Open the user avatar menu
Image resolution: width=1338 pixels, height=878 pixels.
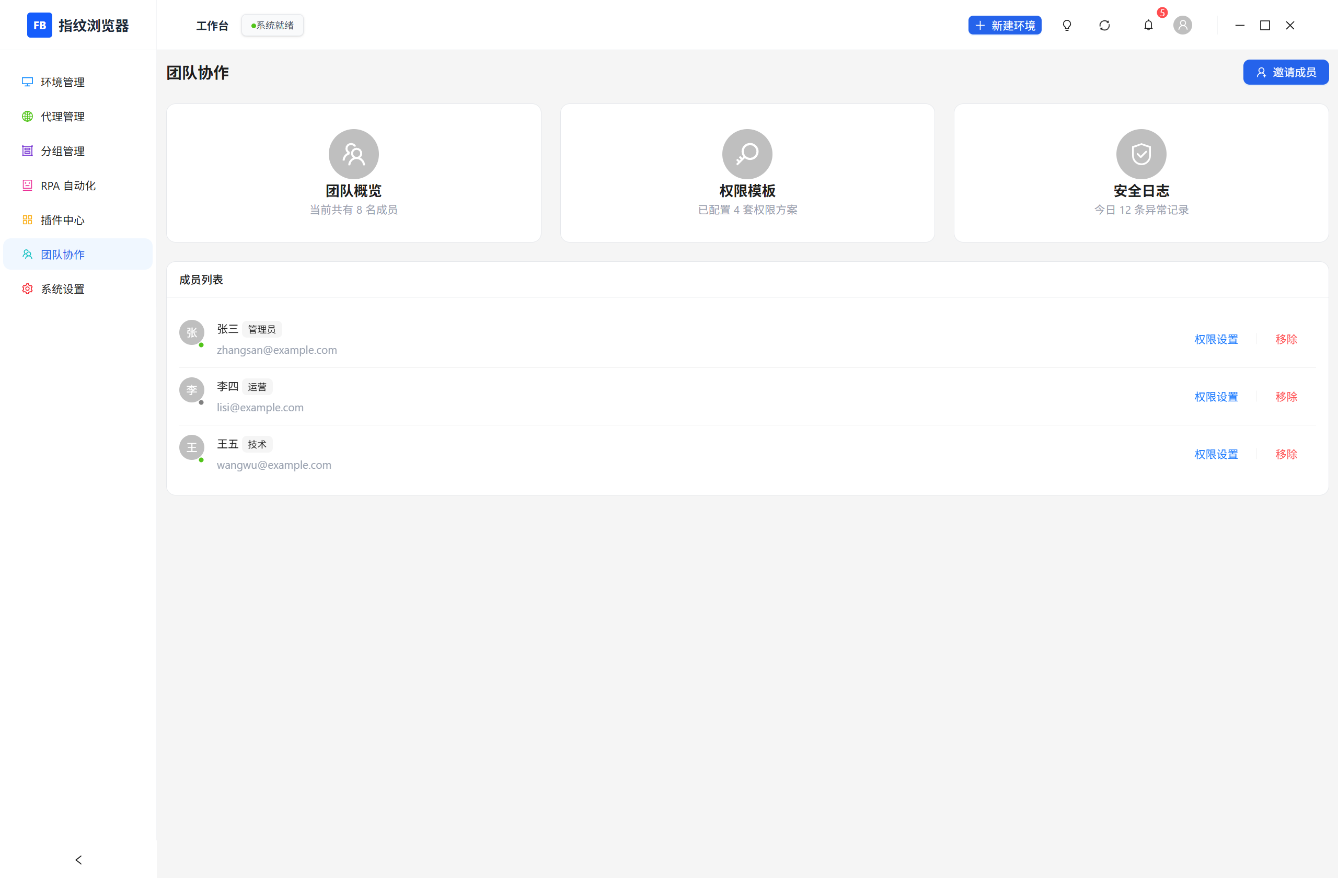[1182, 25]
